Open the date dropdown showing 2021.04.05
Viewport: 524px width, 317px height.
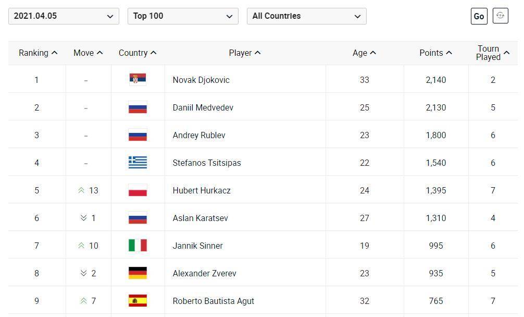tap(64, 16)
